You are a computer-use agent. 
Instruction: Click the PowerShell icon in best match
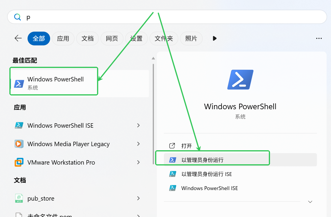click(x=19, y=84)
